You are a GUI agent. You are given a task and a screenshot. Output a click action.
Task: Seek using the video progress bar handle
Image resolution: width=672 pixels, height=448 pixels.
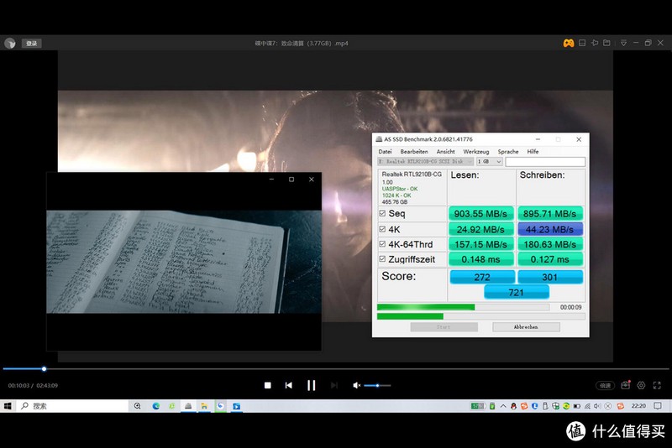[x=44, y=369]
